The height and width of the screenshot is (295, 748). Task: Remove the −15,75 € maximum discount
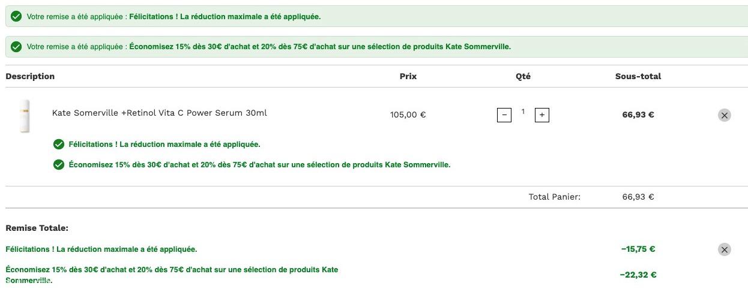point(724,249)
